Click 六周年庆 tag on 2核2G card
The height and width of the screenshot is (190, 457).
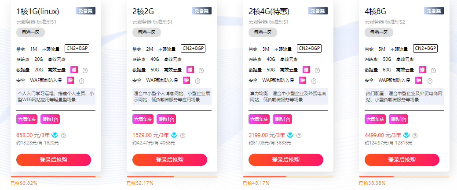pyautogui.click(x=143, y=119)
